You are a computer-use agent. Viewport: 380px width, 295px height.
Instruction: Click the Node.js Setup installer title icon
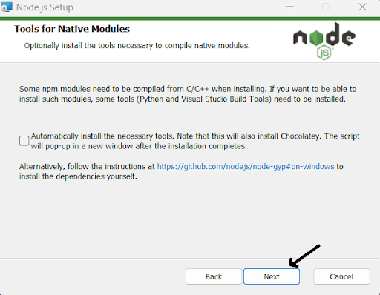(7, 7)
